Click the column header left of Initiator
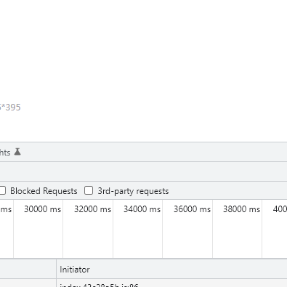The image size is (287, 287). pos(28,270)
